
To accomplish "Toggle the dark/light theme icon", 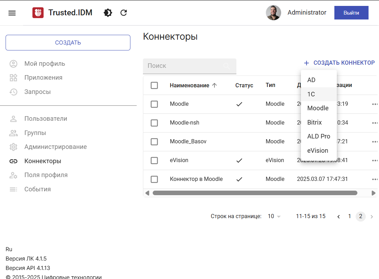I will (x=108, y=13).
